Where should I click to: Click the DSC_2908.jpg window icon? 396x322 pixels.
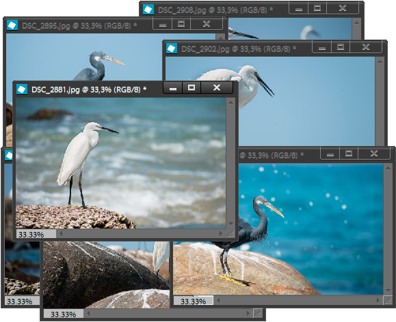148,10
